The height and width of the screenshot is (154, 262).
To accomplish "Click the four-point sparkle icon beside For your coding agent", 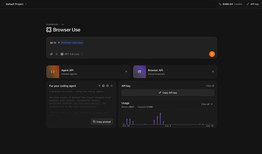I will 112,86.
